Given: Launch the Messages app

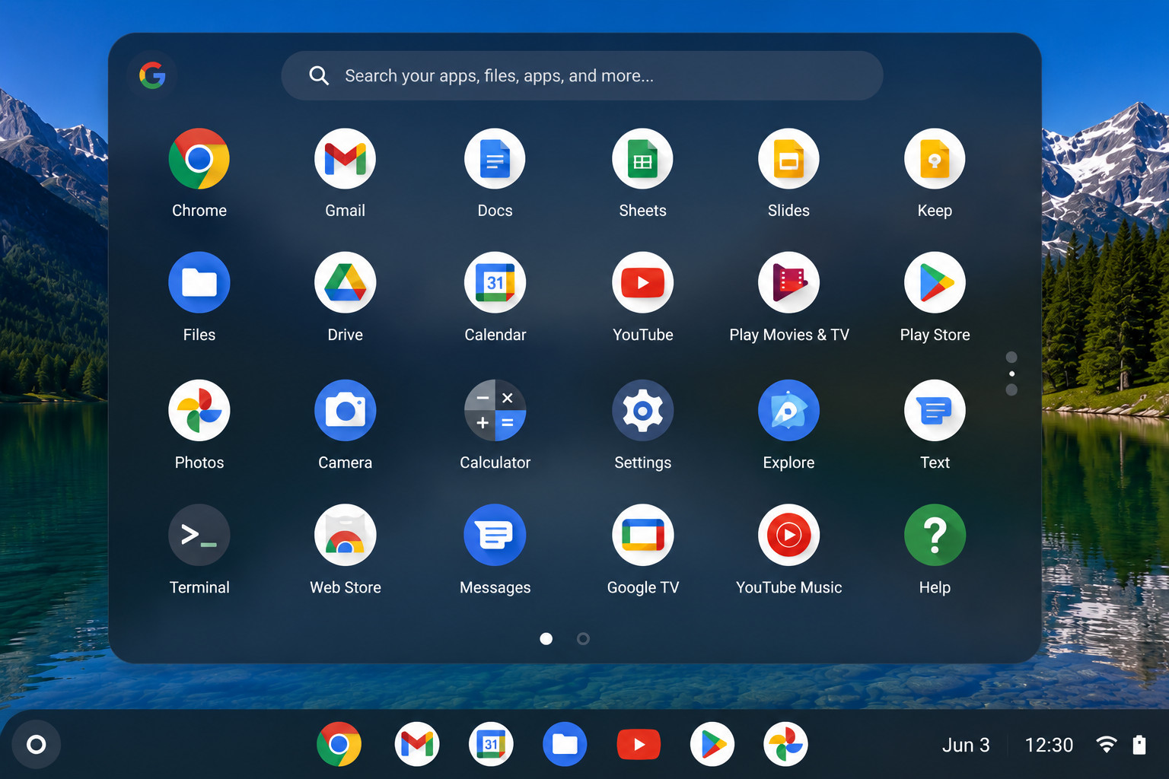Looking at the screenshot, I should tap(495, 535).
